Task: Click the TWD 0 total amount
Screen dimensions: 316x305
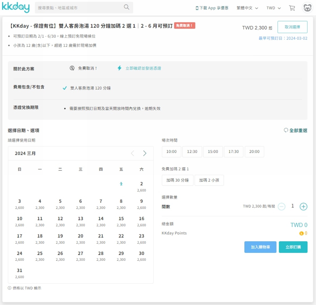Action: [x=299, y=225]
